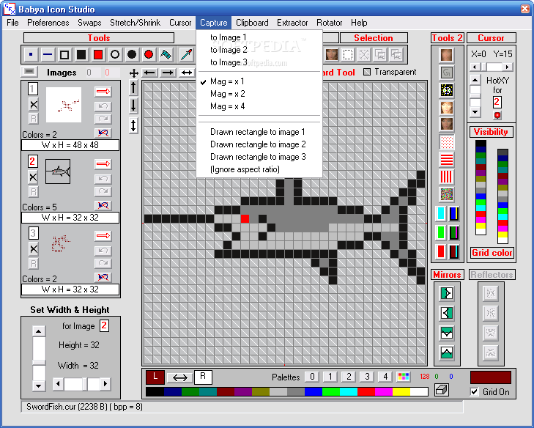Screen dimensions: 534x428
Task: Click the L left color button
Action: (155, 377)
